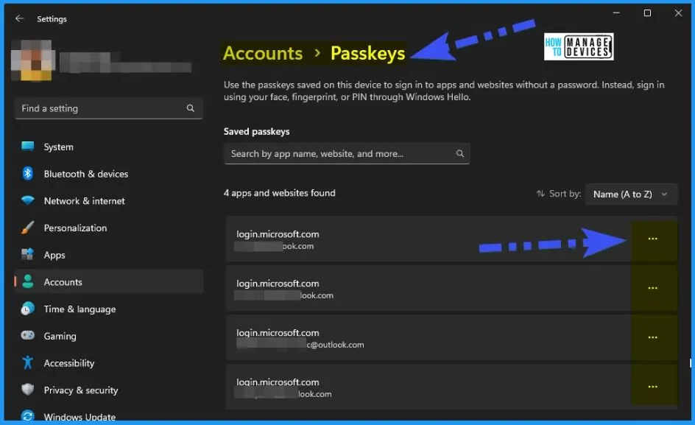Open Network & internet settings
Screen dimensions: 695x425
click(x=109, y=200)
